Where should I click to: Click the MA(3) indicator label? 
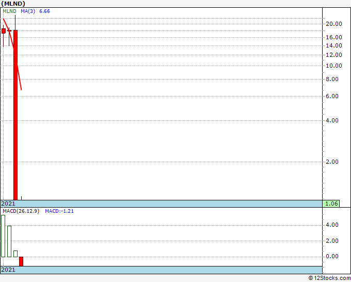[28, 11]
